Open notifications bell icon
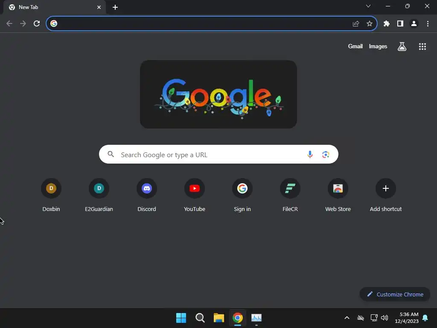Screen dimensions: 437x328 [x=425, y=318]
